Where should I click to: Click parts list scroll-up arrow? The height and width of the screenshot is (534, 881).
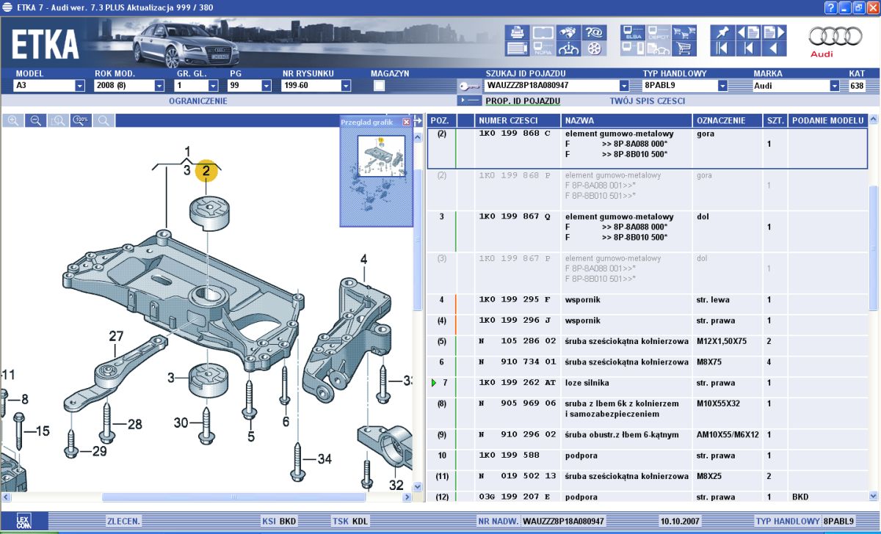873,120
